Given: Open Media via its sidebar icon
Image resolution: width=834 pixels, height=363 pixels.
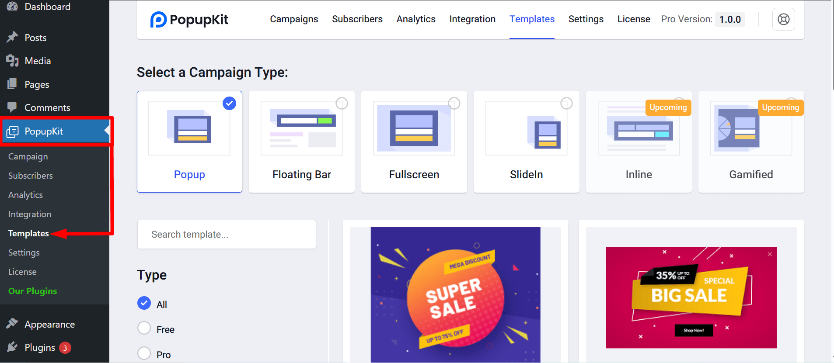Looking at the screenshot, I should pos(12,61).
